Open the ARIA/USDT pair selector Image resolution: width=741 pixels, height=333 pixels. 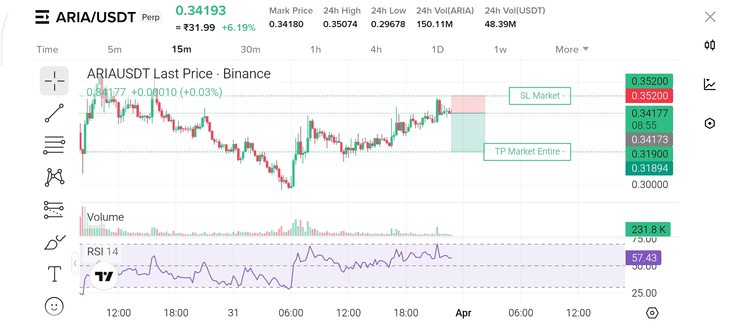coord(96,17)
